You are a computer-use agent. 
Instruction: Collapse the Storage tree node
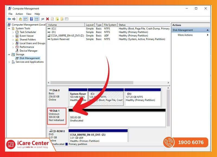click(9, 54)
